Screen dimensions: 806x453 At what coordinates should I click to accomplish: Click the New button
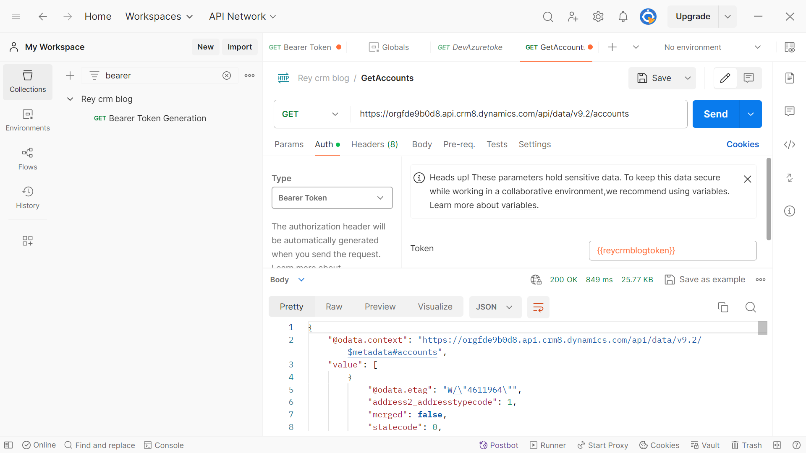pyautogui.click(x=205, y=47)
